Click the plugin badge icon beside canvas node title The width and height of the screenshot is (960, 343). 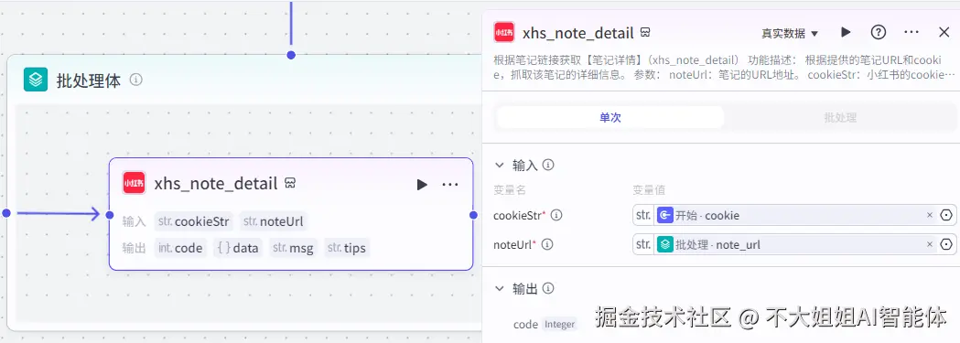[290, 184]
